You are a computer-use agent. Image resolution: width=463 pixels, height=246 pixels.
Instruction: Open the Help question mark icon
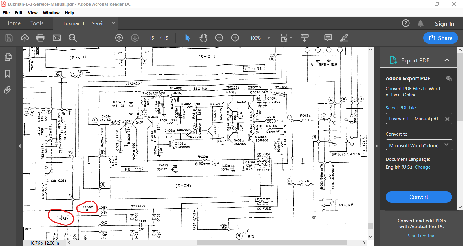[406, 23]
